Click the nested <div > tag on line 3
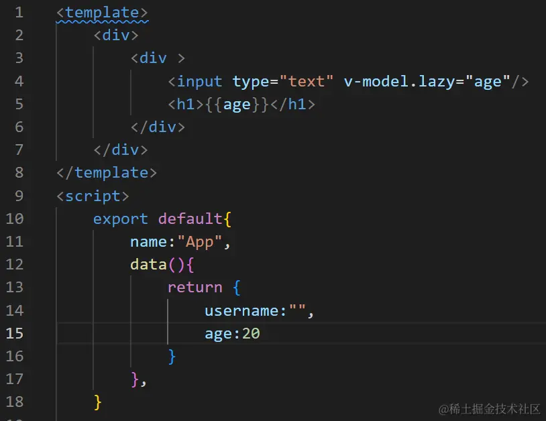 click(x=158, y=58)
